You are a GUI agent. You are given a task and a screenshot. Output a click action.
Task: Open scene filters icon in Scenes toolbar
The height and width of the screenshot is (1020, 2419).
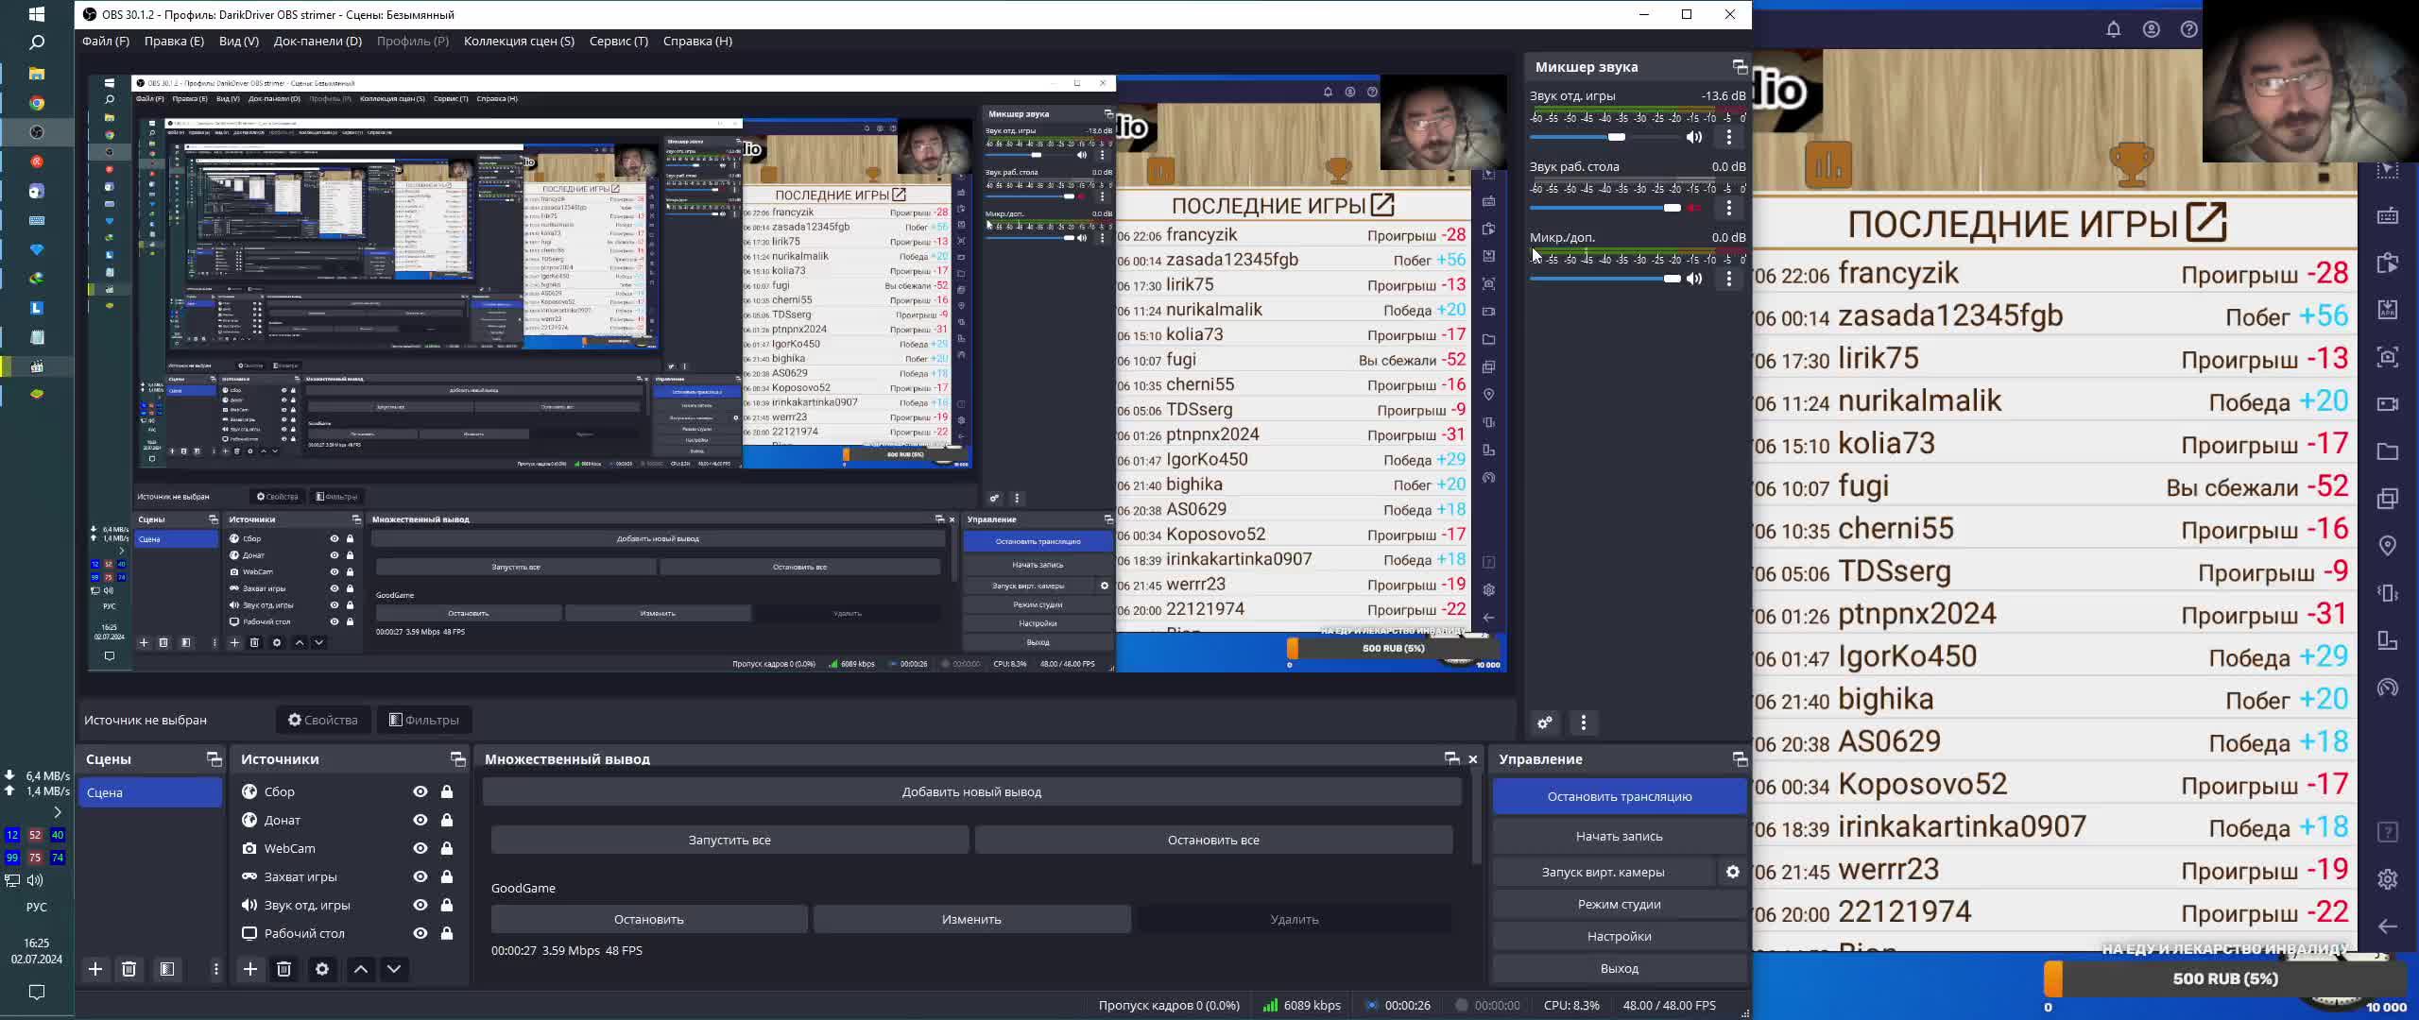(x=167, y=969)
